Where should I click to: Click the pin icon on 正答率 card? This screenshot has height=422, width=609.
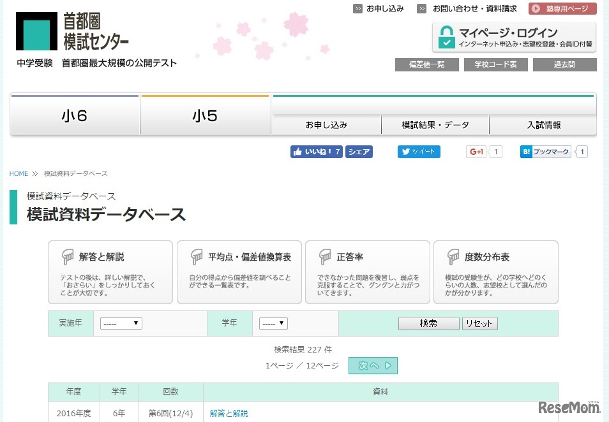pos(325,256)
